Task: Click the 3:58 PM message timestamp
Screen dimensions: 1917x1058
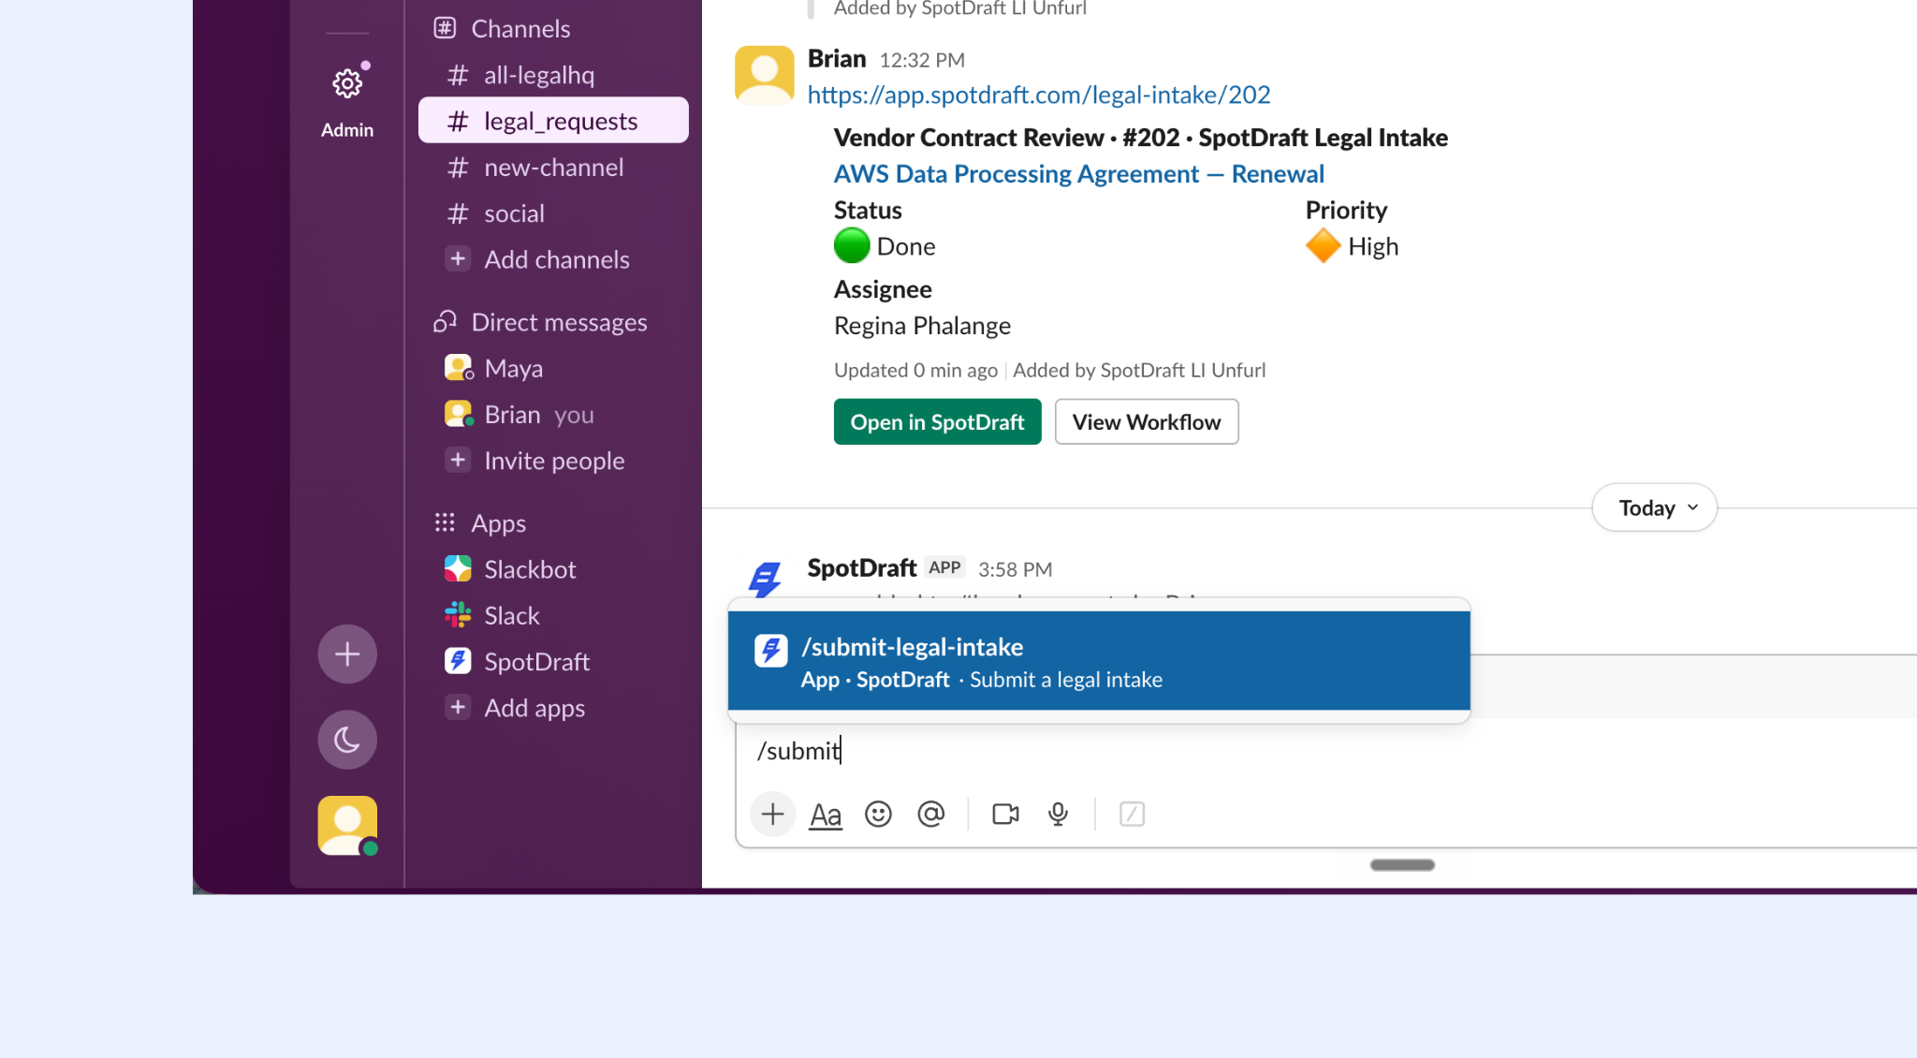Action: (1015, 569)
